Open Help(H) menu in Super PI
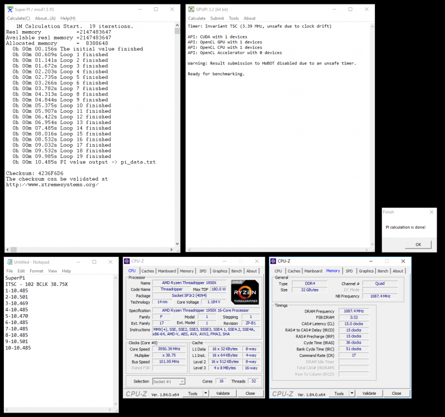Viewport: 445px width, 417px height. pos(68,18)
